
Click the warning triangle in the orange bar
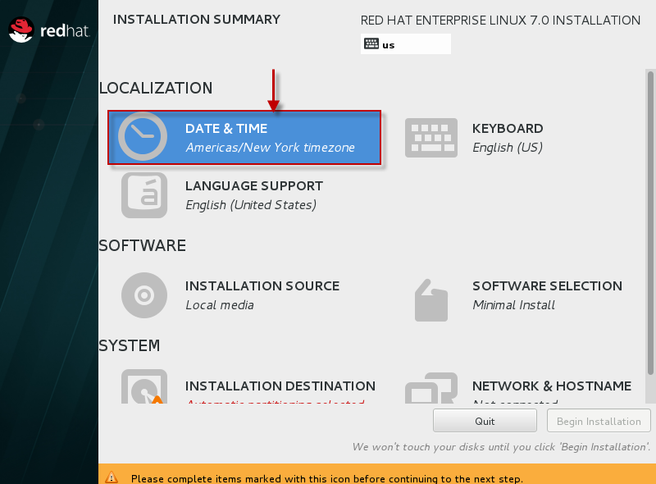[112, 477]
